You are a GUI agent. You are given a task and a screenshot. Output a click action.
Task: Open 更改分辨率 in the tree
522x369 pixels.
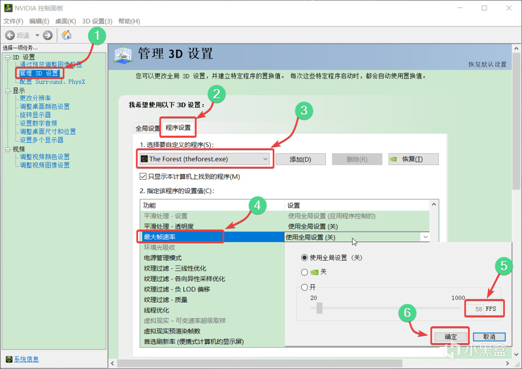[35, 98]
